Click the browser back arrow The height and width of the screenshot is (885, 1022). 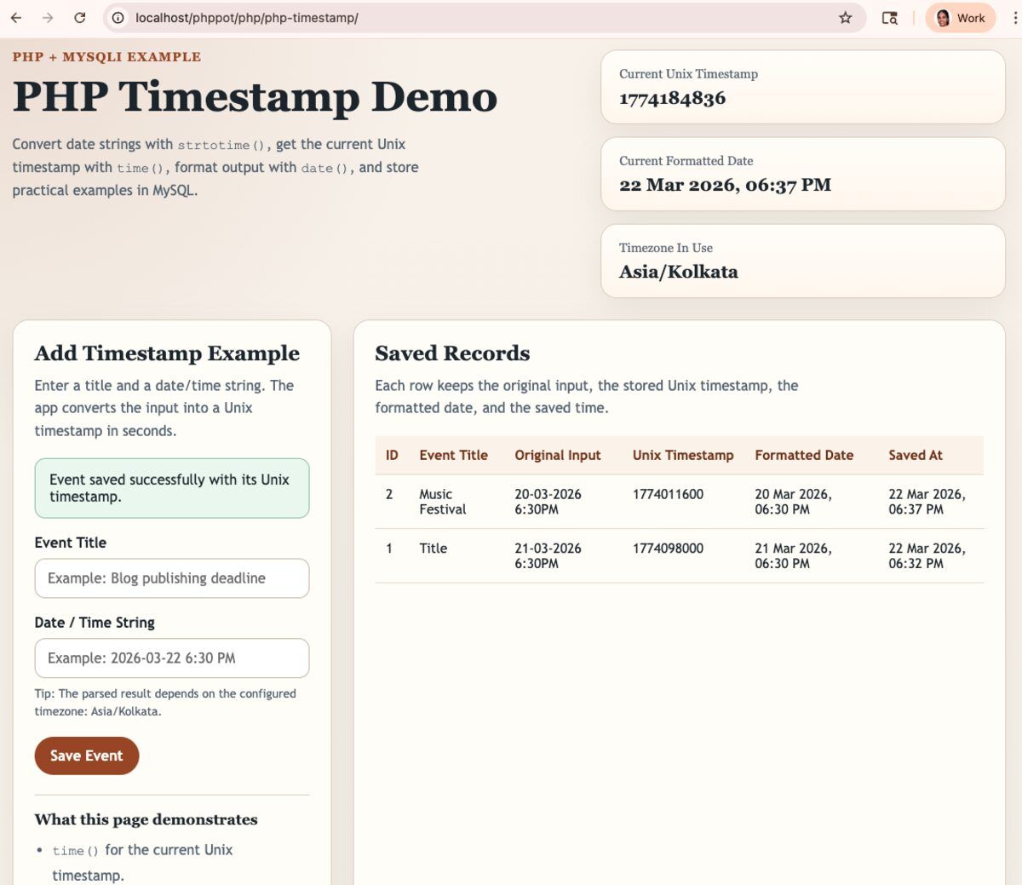pyautogui.click(x=16, y=18)
